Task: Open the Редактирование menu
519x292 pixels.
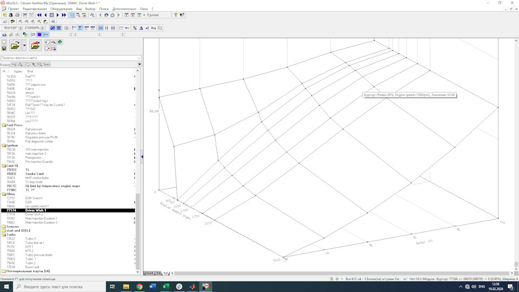Action: coord(35,9)
